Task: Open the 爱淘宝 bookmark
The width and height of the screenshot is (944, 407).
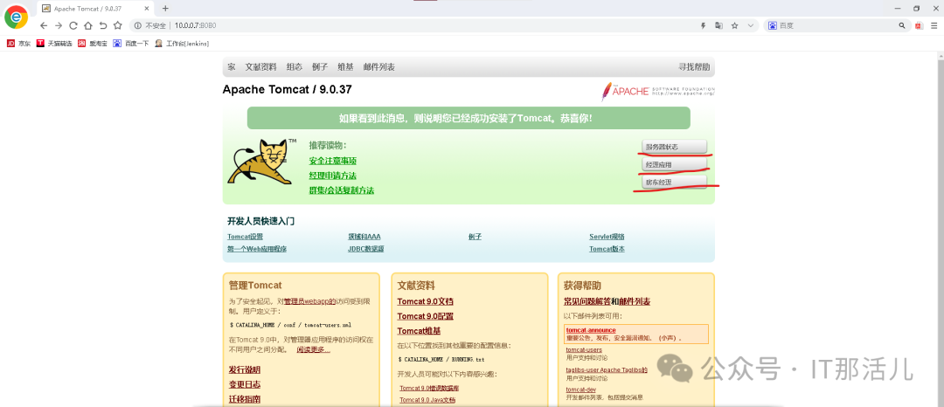Action: click(92, 44)
